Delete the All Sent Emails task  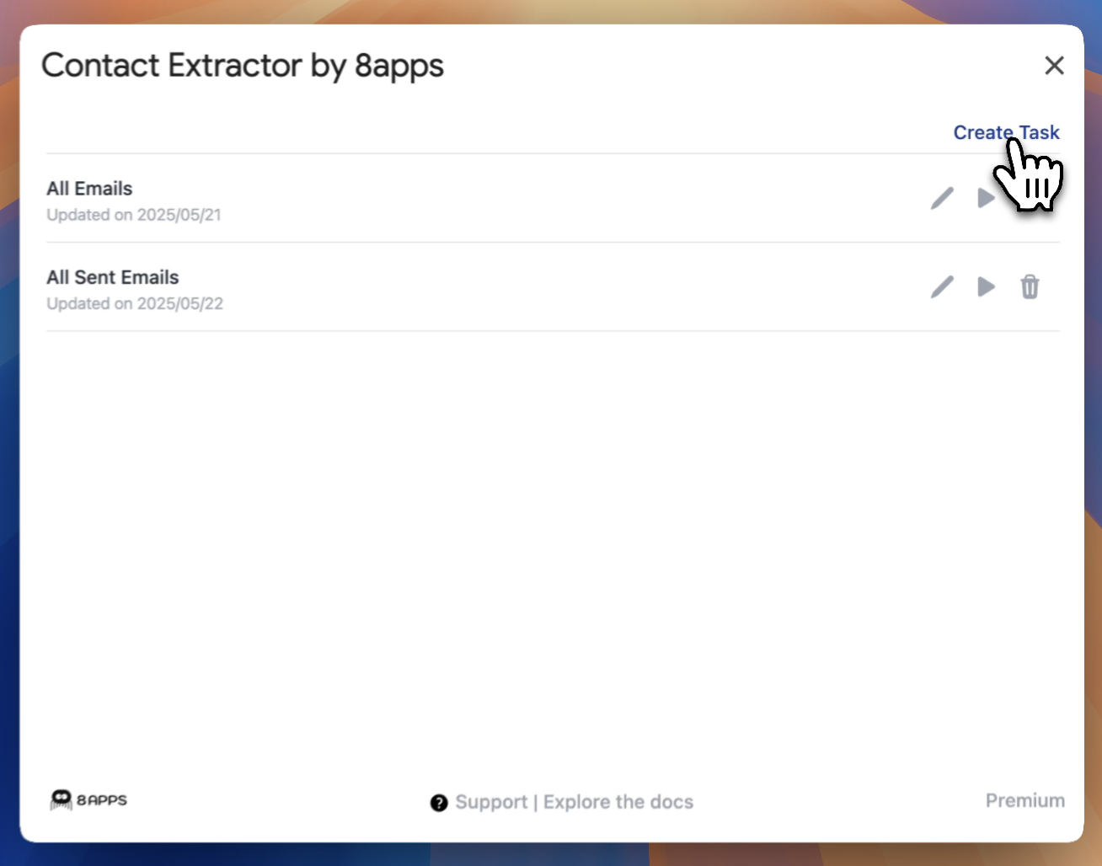click(x=1030, y=286)
